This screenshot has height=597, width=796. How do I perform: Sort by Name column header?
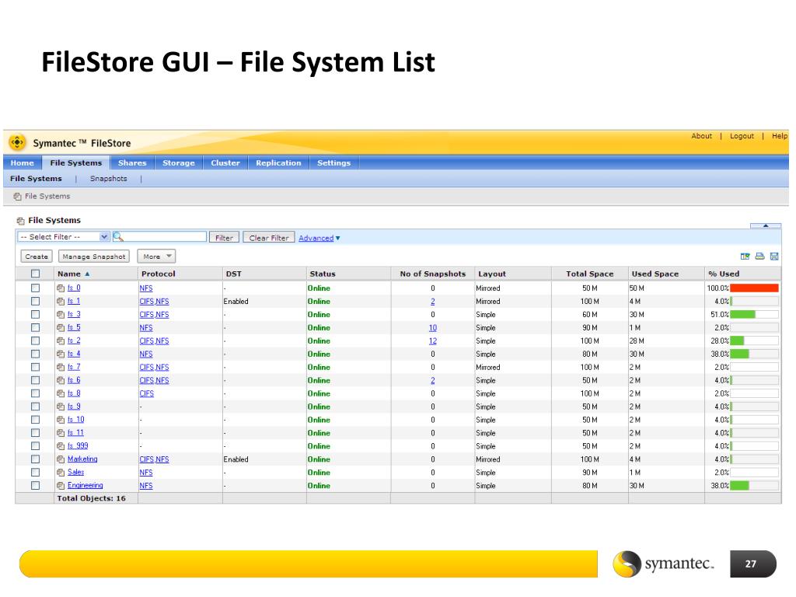pyautogui.click(x=73, y=274)
